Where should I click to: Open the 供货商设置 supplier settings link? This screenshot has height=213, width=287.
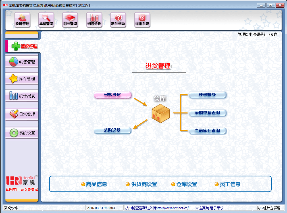[x=144, y=184]
